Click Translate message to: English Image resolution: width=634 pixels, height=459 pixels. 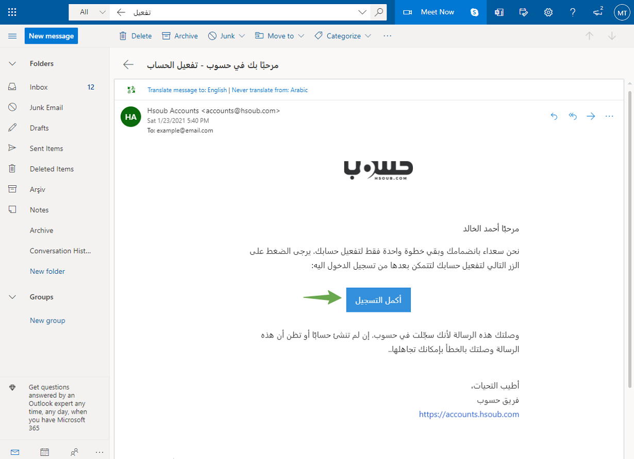[187, 90]
